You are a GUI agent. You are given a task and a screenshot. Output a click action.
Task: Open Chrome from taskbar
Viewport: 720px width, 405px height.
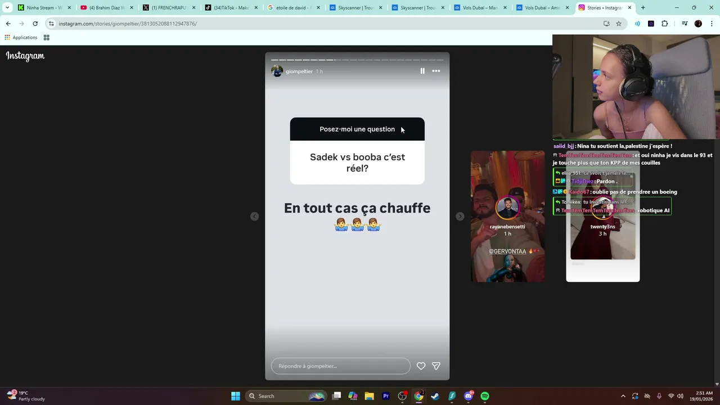coord(418,396)
